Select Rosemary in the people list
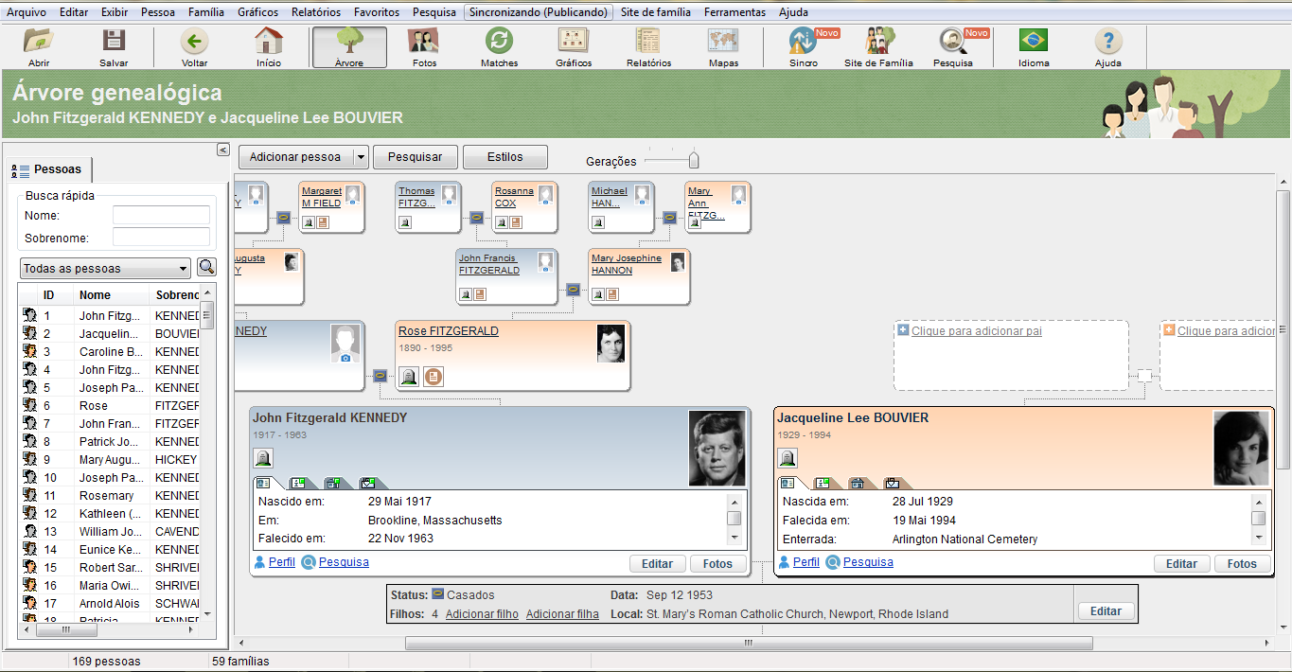 click(106, 496)
